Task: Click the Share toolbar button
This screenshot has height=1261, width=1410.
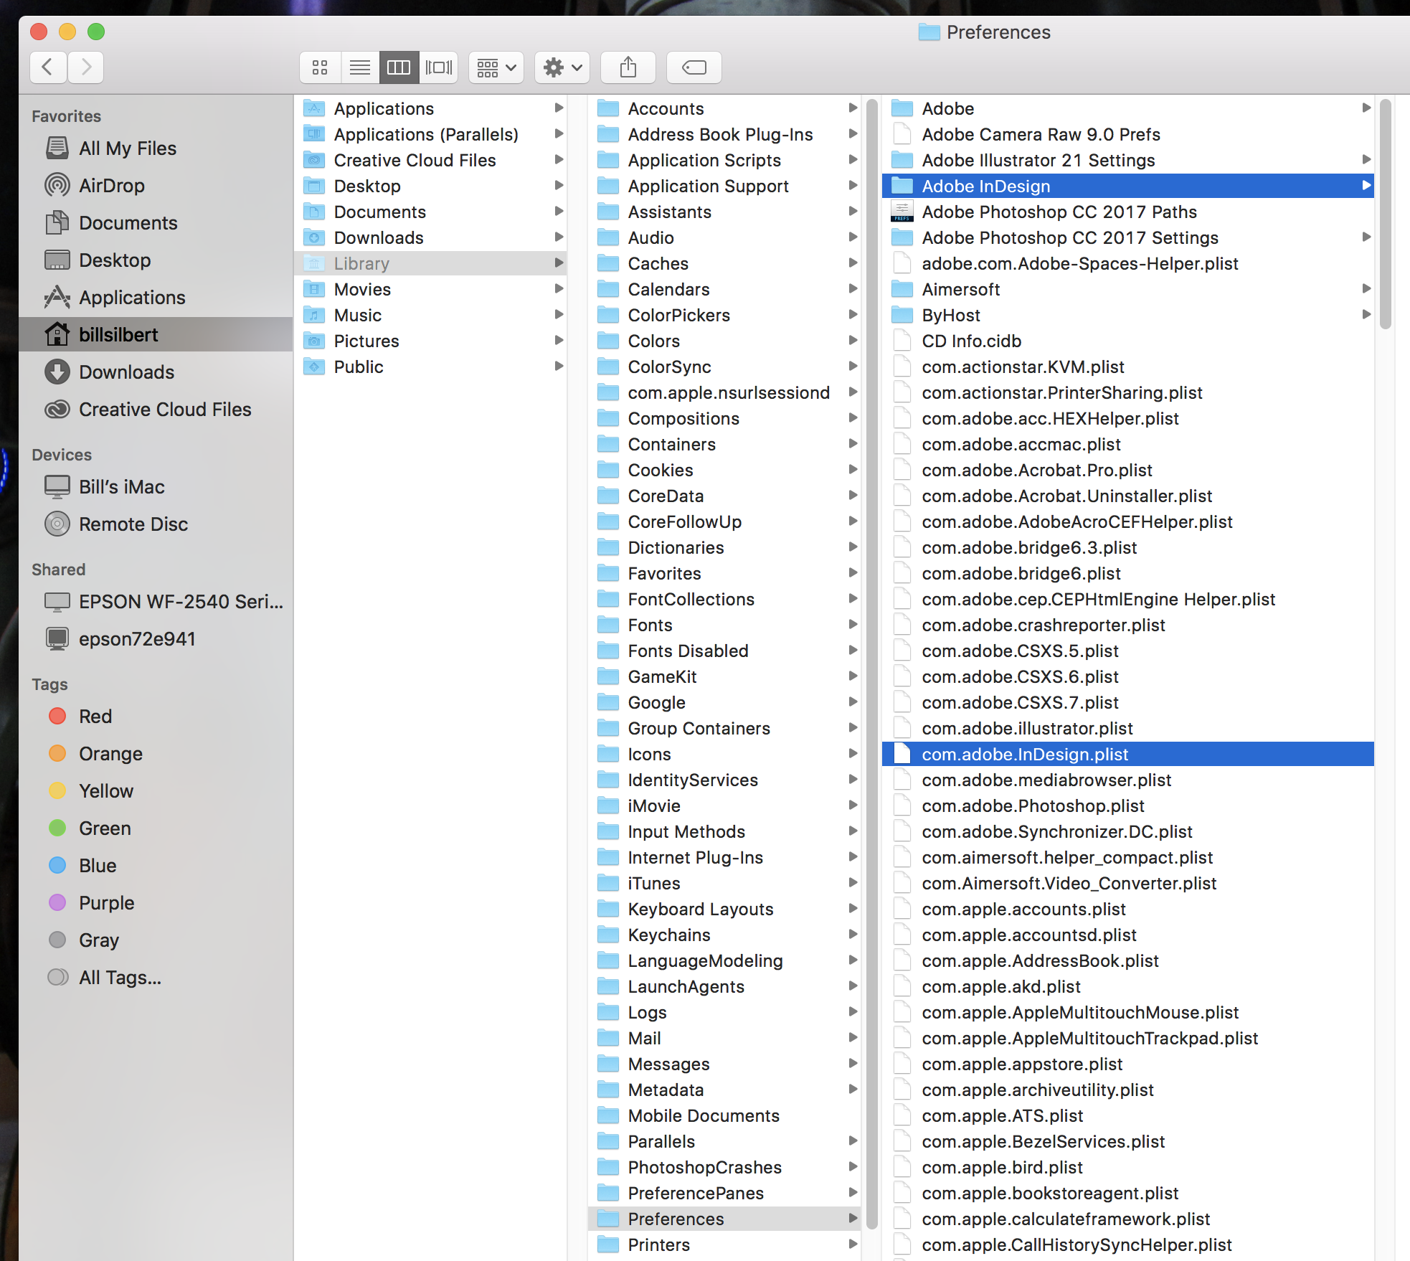Action: pos(628,67)
